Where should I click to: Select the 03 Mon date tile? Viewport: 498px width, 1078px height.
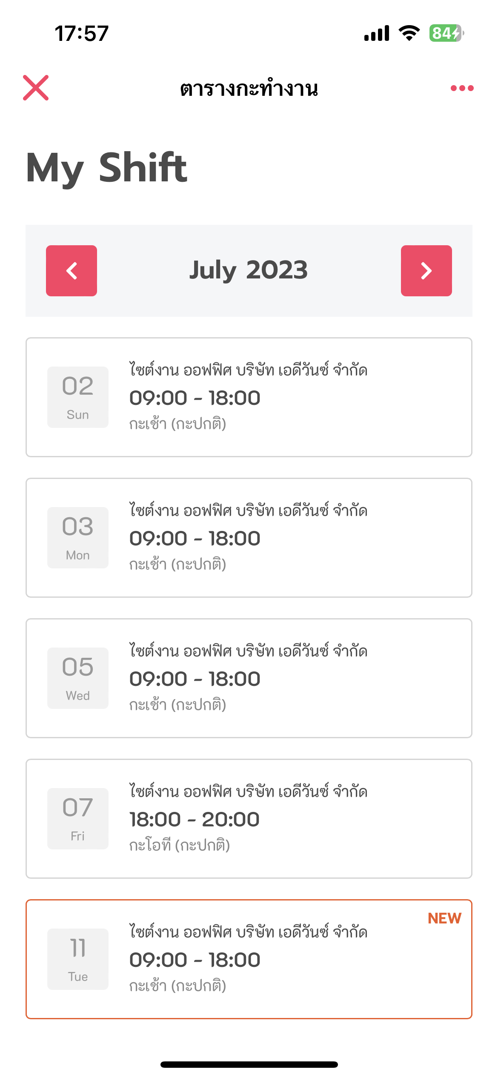point(78,538)
